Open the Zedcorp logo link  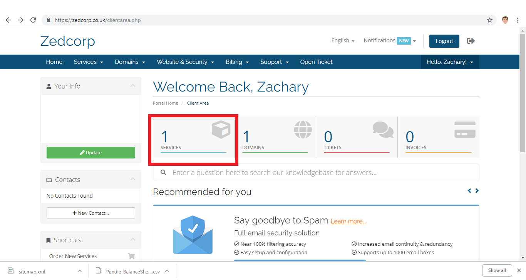pos(68,41)
